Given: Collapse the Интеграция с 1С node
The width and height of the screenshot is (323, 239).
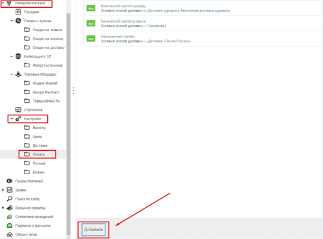Looking at the screenshot, I should click(11, 56).
